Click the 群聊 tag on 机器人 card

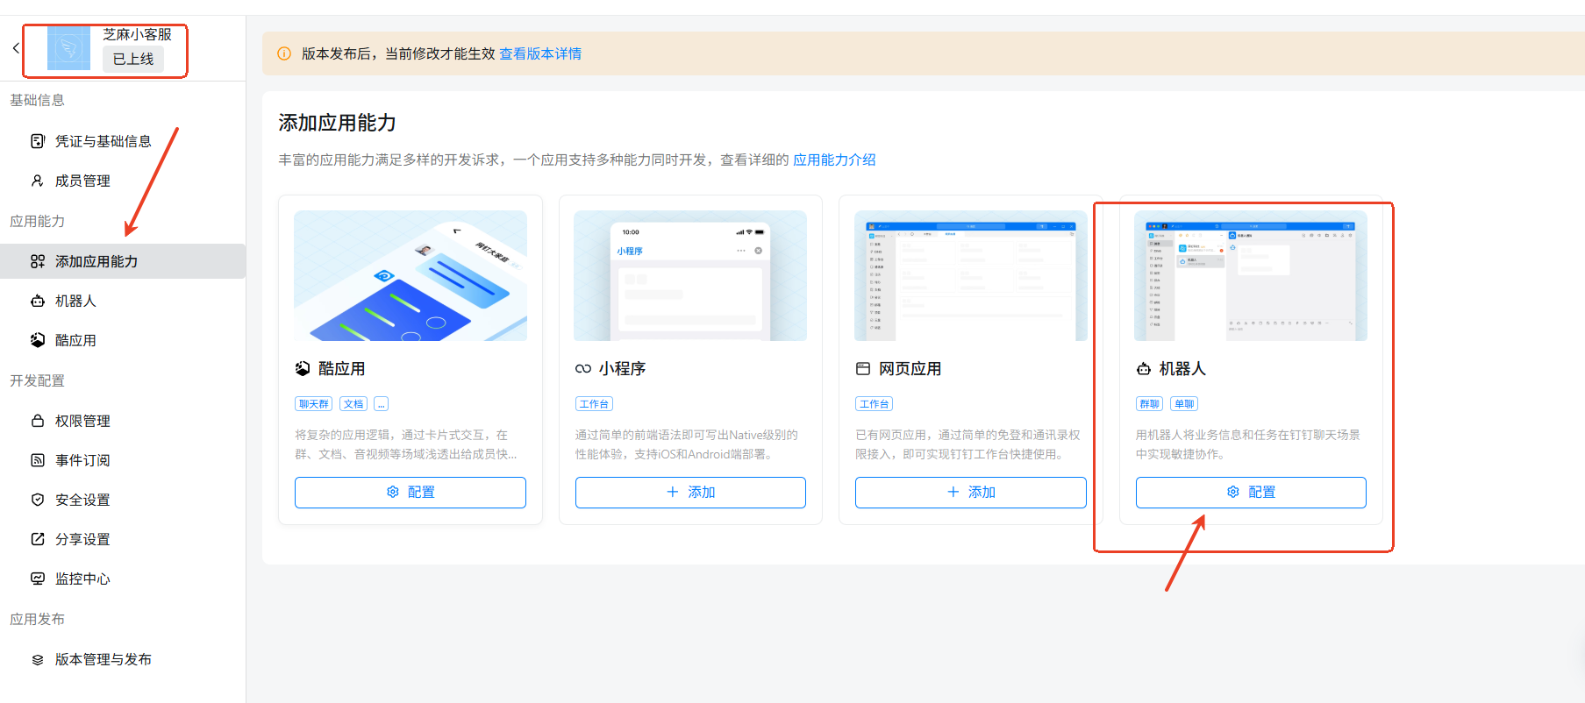[1149, 404]
